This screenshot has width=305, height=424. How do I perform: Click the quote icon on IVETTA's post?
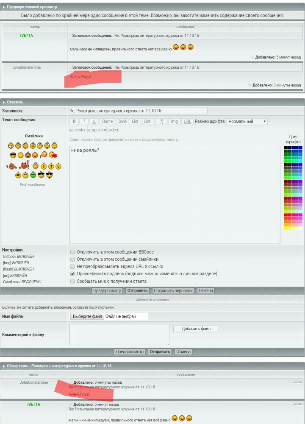(298, 404)
